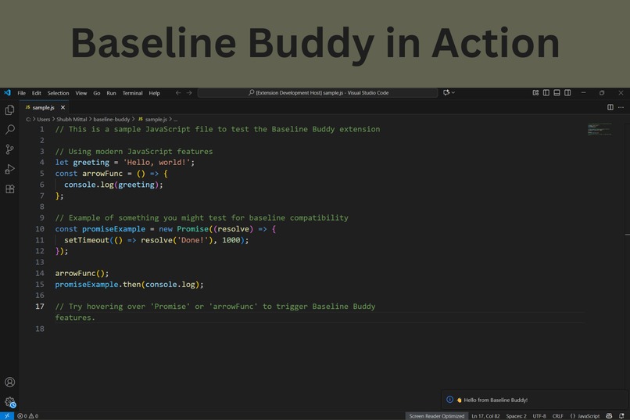Expand the breadcrumb ellipsis symbol segment
The image size is (630, 420).
(x=175, y=120)
